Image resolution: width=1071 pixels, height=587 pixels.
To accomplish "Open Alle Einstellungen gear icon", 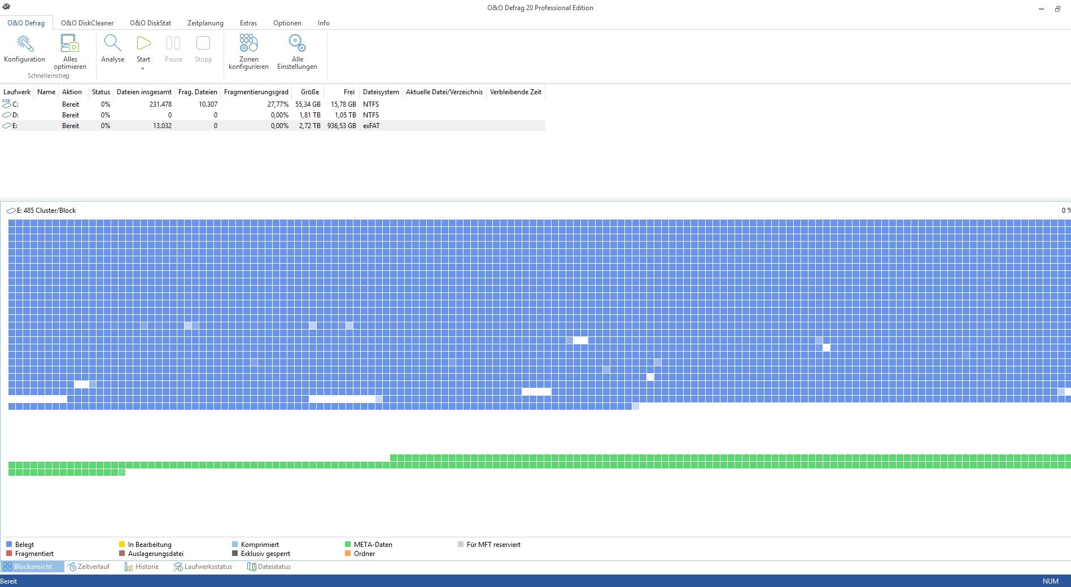I will pos(297,43).
